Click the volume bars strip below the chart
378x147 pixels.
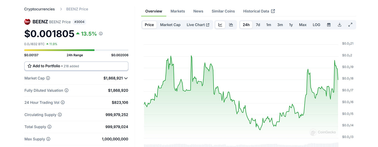coord(241,145)
